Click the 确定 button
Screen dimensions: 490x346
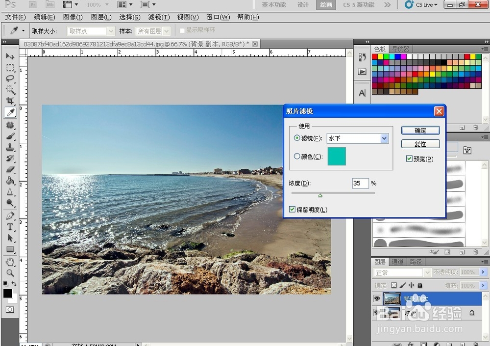(x=420, y=131)
